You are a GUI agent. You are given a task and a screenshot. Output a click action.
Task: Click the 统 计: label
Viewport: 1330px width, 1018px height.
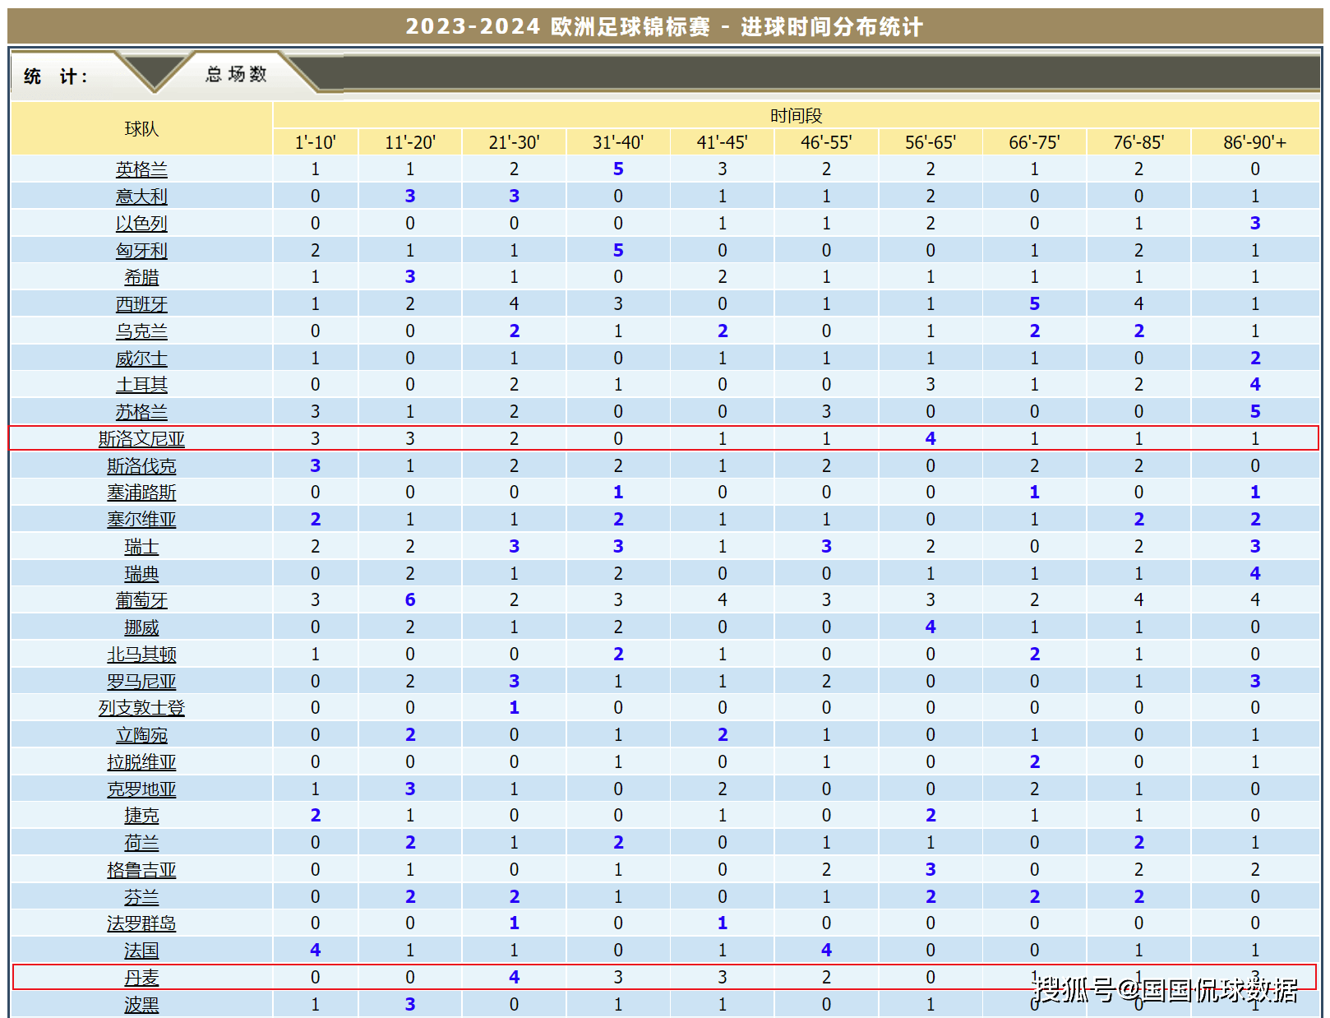[x=56, y=76]
